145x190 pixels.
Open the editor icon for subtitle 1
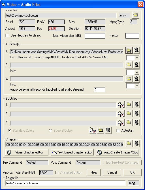[121, 104]
